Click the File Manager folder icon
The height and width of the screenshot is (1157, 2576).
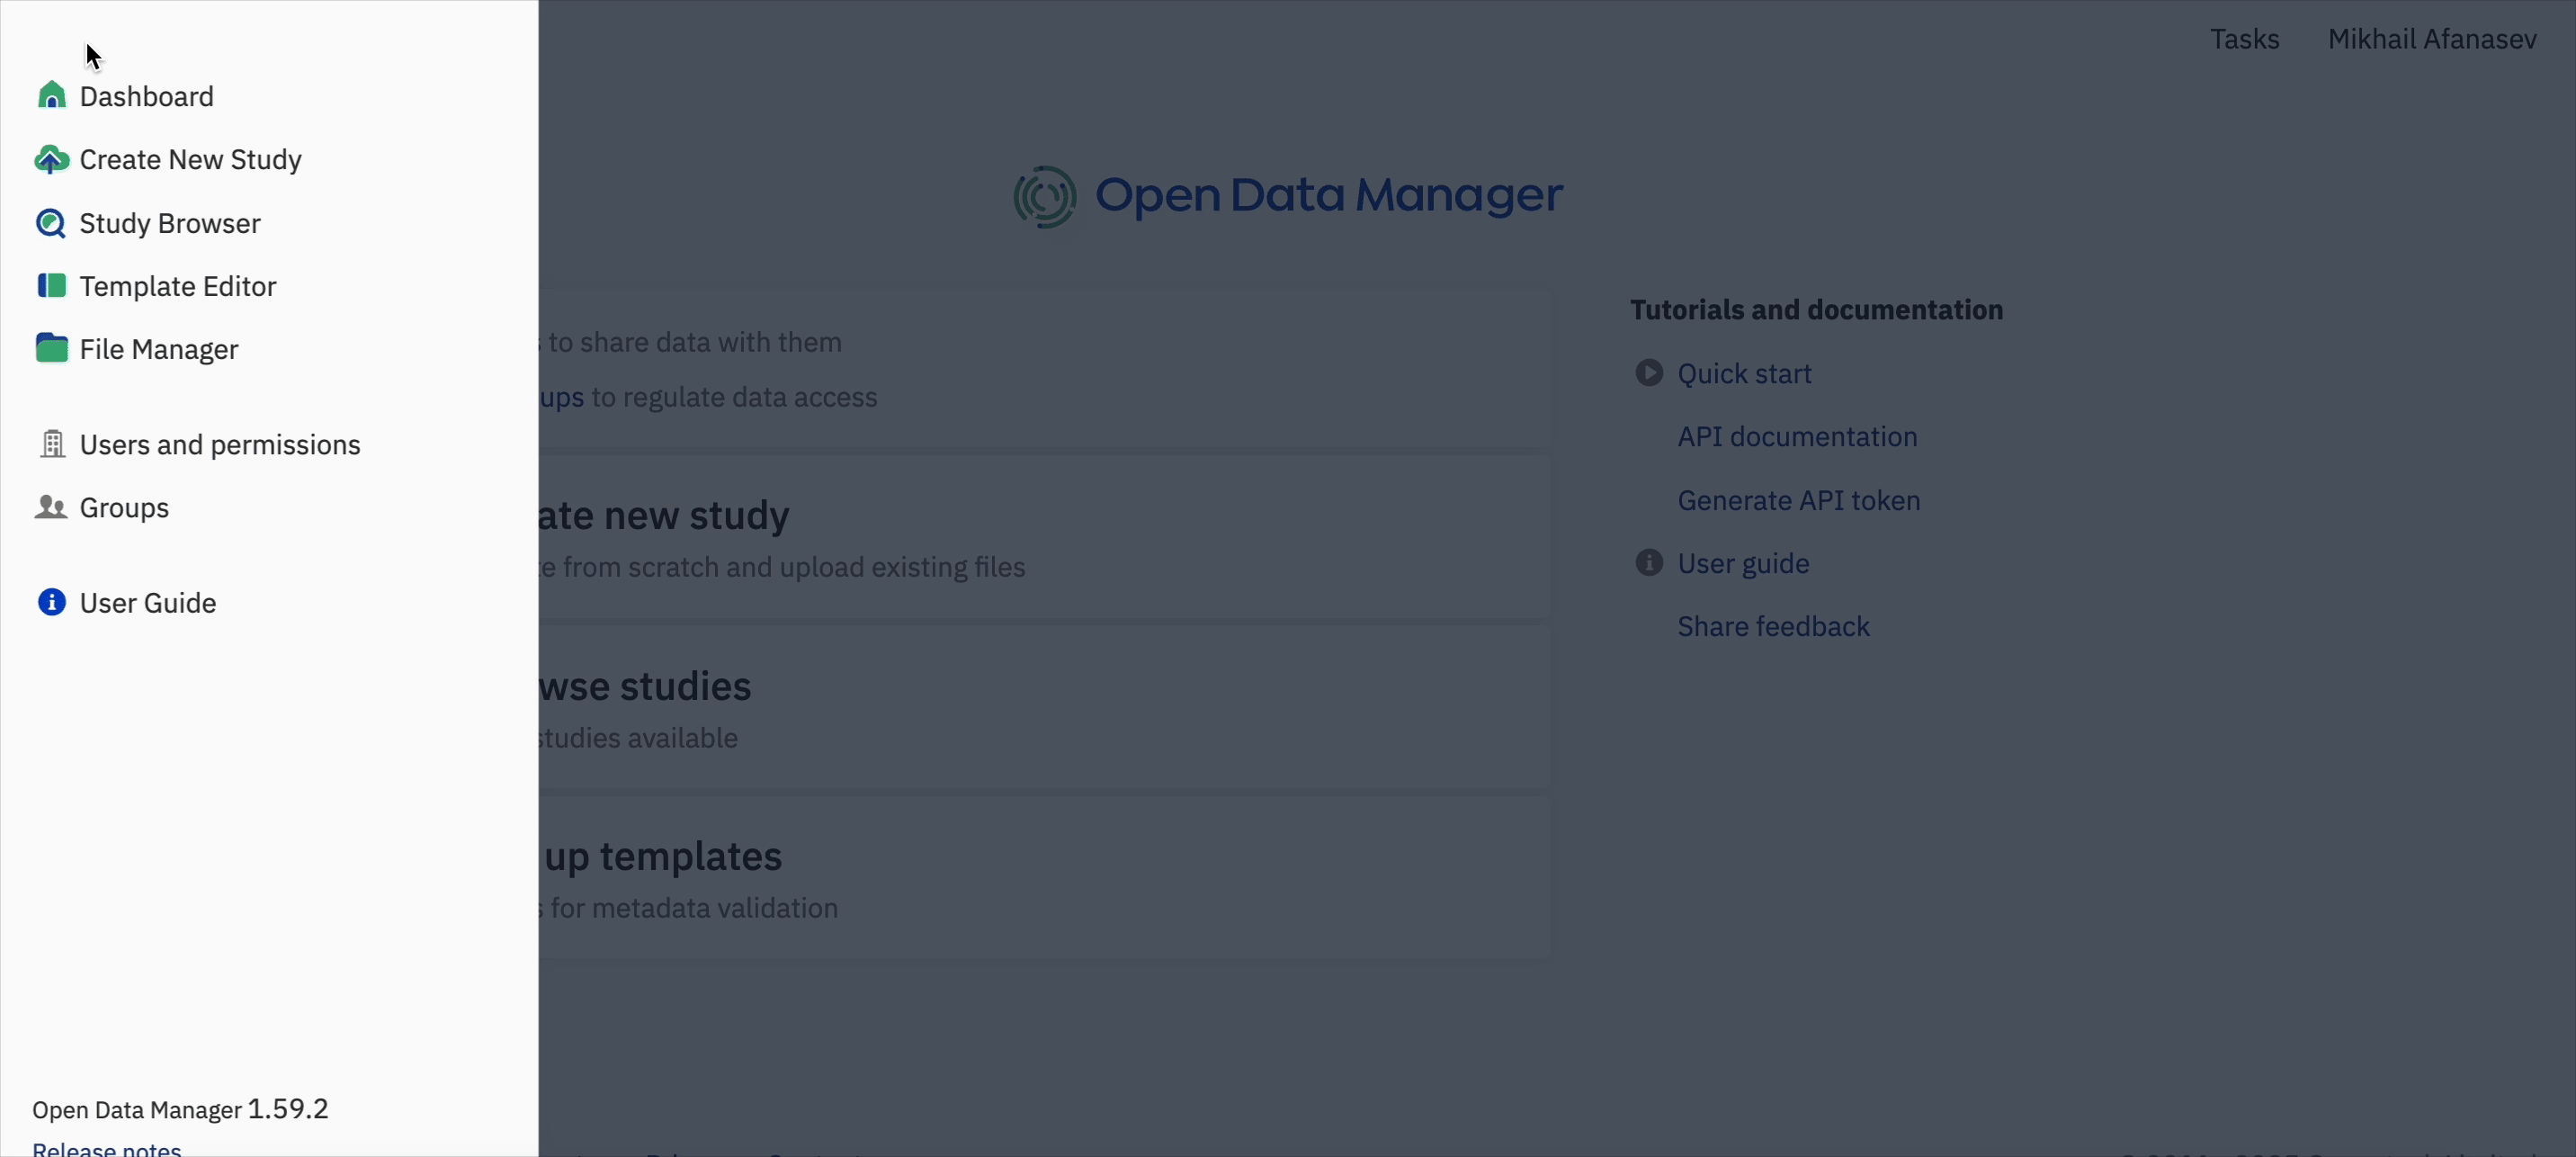51,349
